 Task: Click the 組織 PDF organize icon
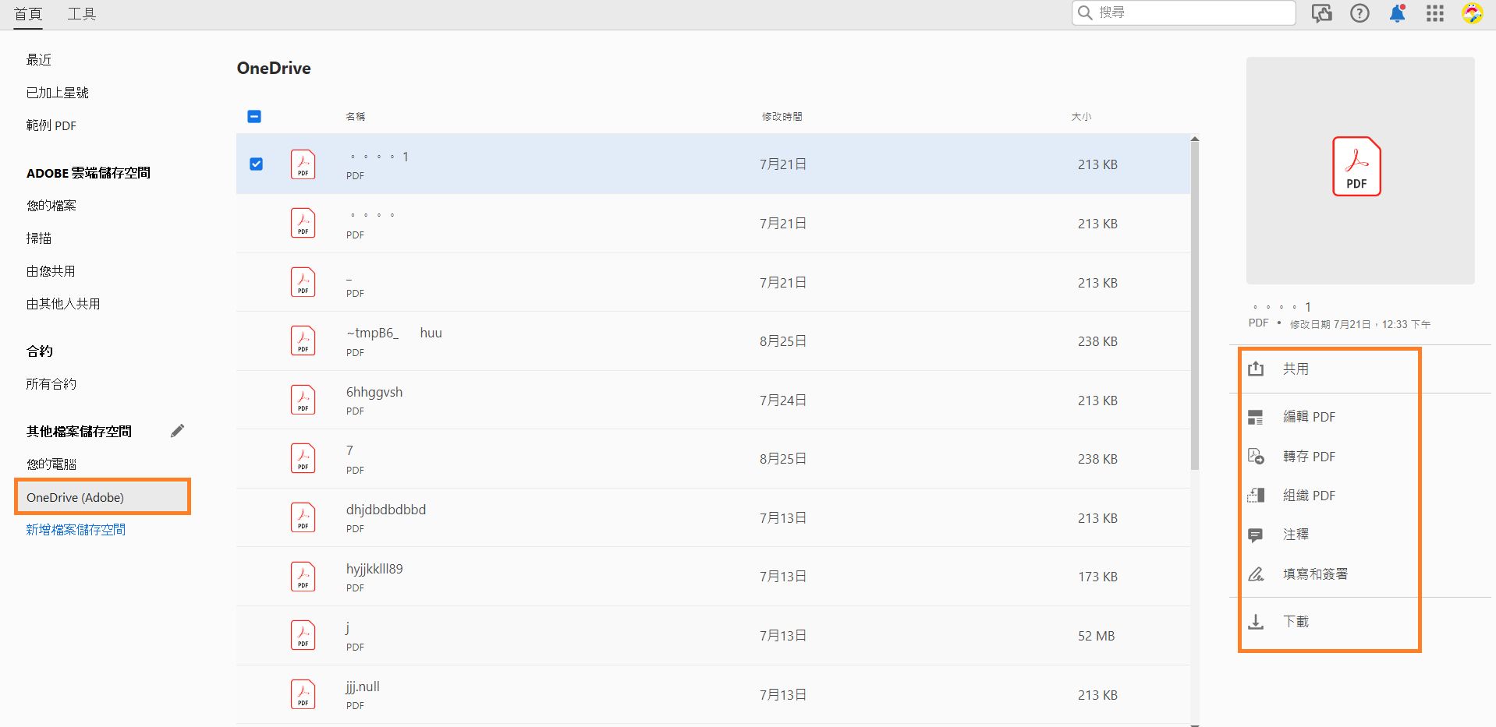click(x=1256, y=496)
